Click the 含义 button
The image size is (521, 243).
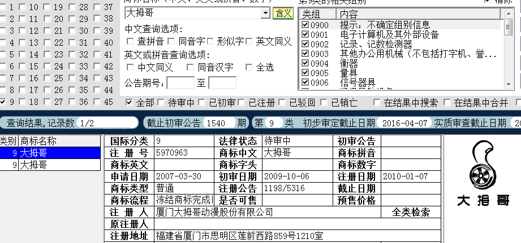tap(283, 13)
